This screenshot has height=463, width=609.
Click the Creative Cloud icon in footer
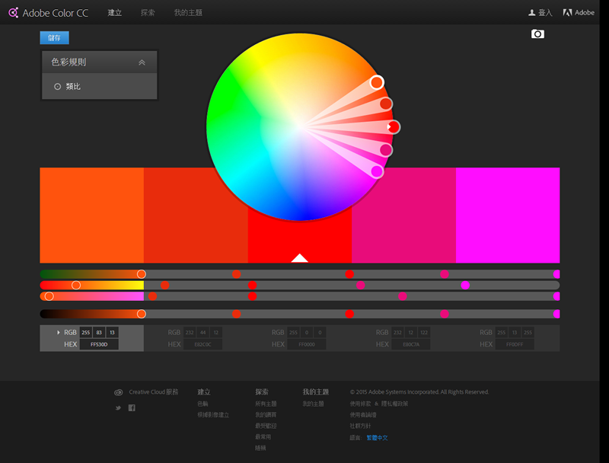118,392
